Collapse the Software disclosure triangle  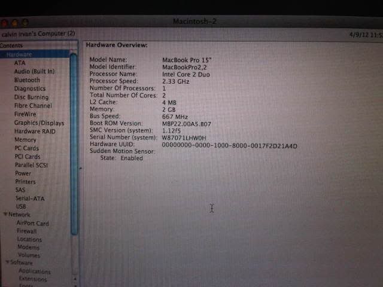tap(7, 262)
